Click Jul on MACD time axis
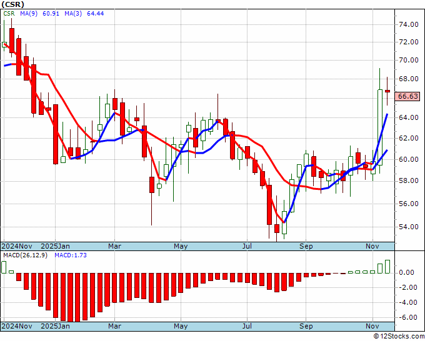 click(x=247, y=326)
